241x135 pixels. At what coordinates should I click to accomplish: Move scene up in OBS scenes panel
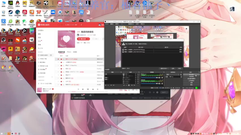pyautogui.click(x=111, y=85)
